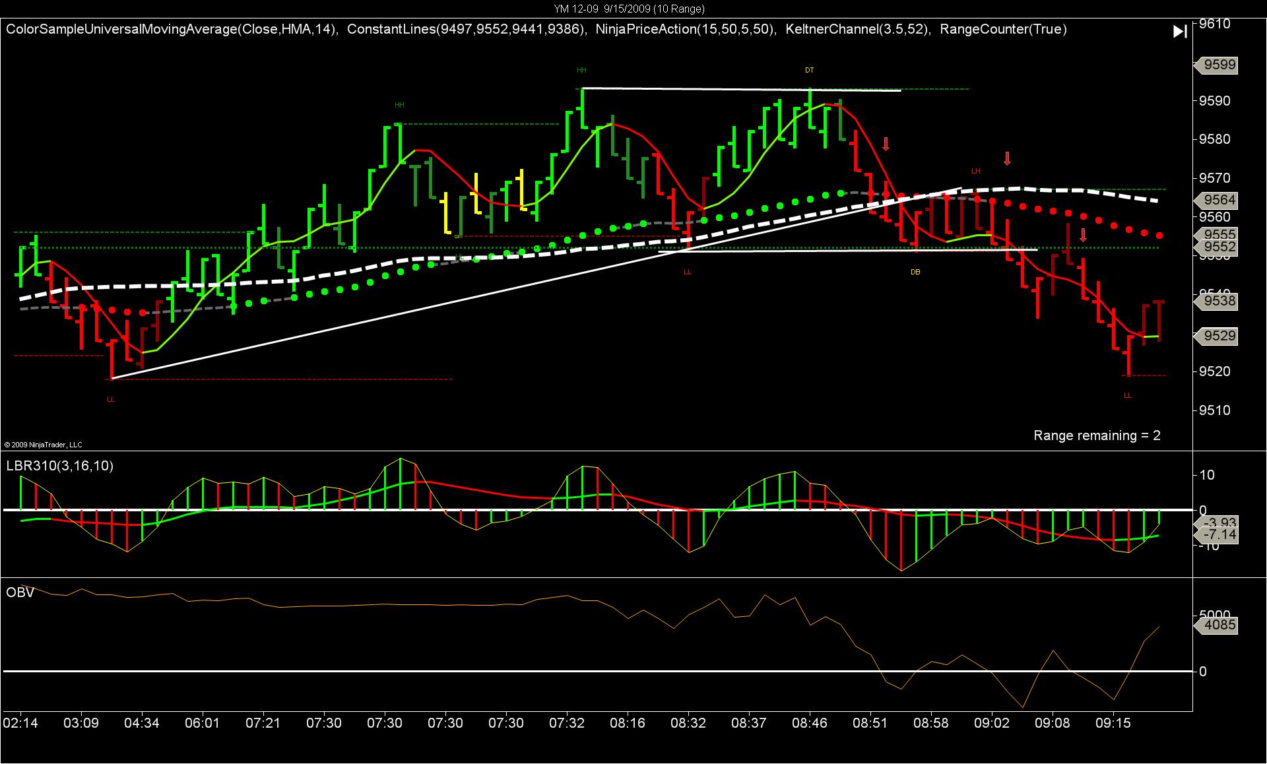Click the 9590 price axis label

click(x=1215, y=101)
